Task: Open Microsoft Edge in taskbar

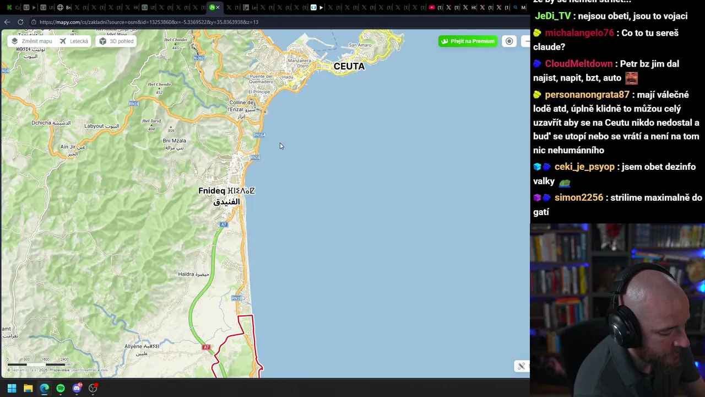Action: point(44,388)
